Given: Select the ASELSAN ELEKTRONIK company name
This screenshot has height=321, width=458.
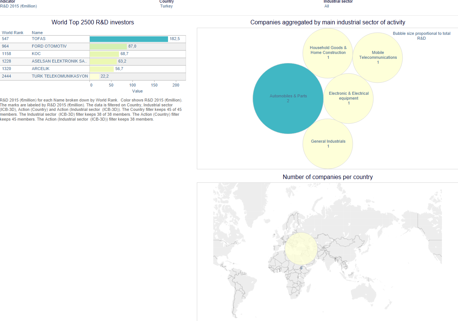Looking at the screenshot, I should click(x=59, y=61).
